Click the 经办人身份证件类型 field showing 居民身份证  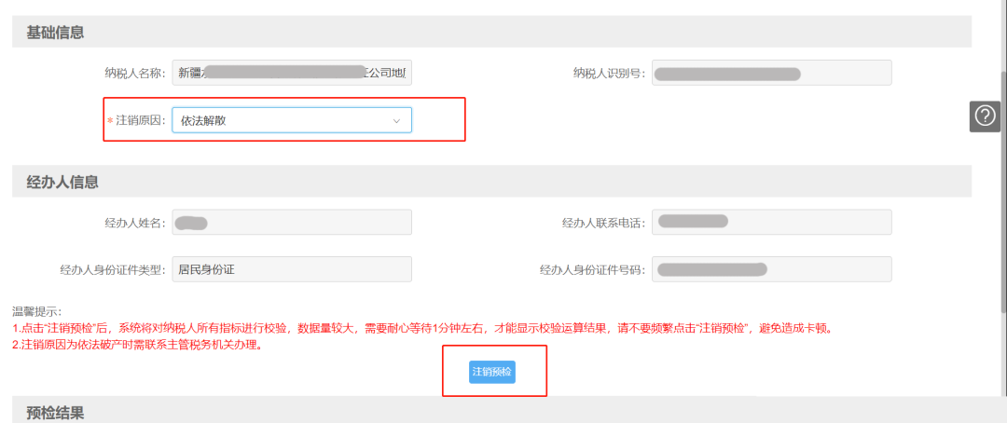(x=291, y=269)
